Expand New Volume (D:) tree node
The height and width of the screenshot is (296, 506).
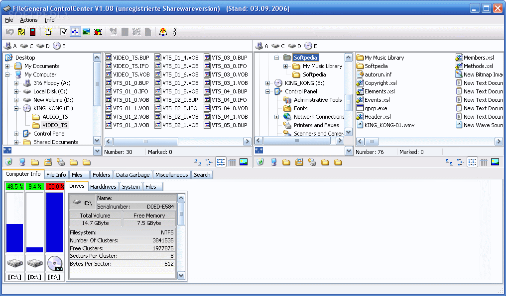(x=16, y=100)
